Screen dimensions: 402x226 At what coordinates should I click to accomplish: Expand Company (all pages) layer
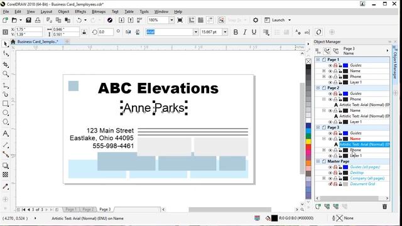pos(324,178)
